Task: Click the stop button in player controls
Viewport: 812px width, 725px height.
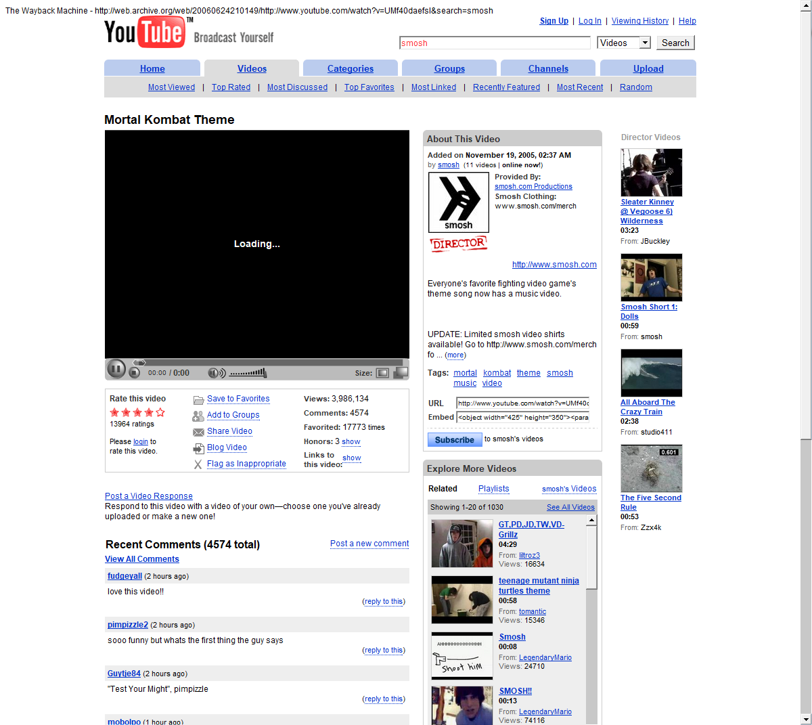Action: (134, 373)
